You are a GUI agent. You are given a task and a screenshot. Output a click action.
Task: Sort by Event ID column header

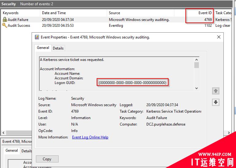point(194,13)
